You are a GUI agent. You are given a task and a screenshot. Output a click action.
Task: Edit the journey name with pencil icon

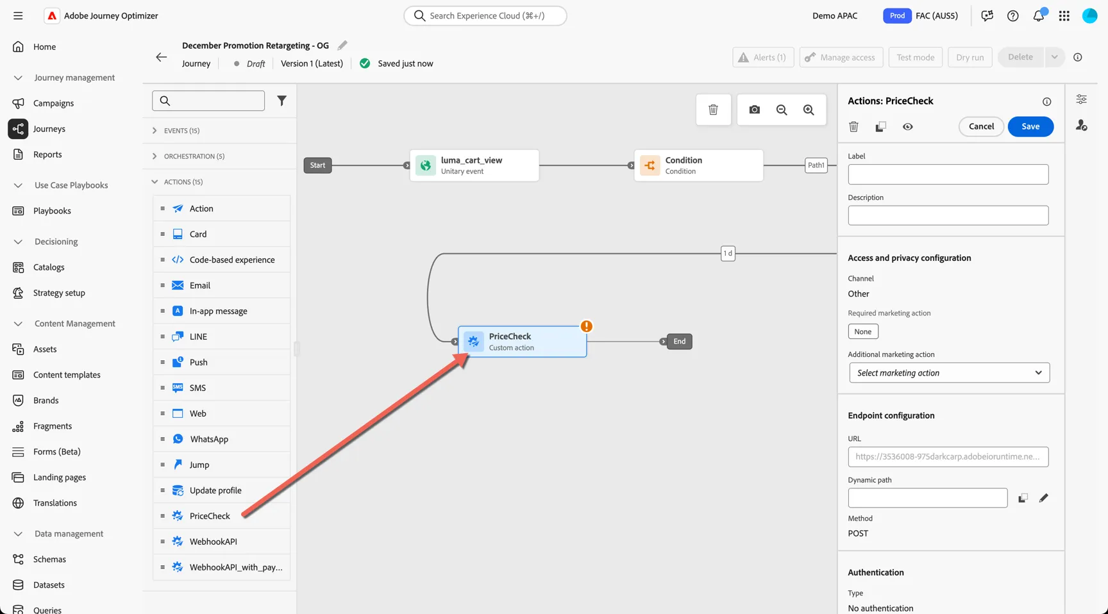(x=342, y=46)
